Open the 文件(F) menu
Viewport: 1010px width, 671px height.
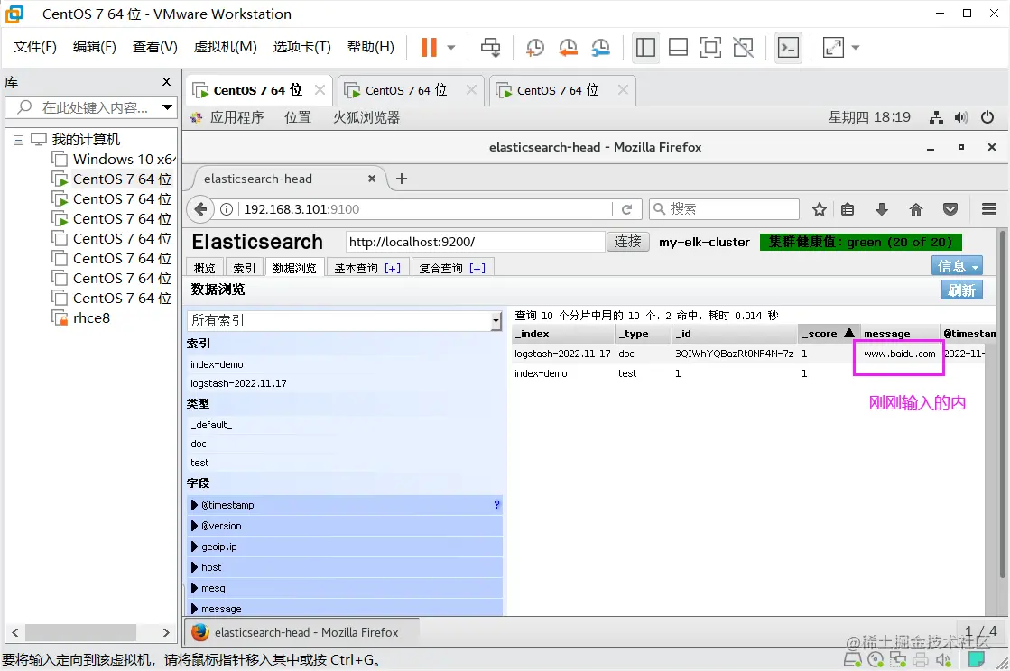click(35, 47)
